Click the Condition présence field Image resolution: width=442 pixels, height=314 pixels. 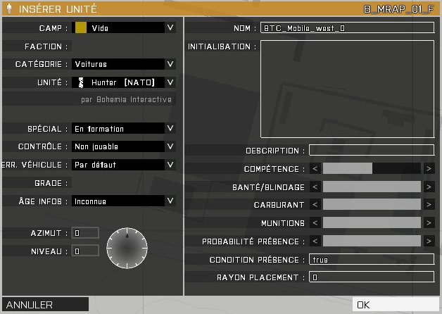tap(372, 259)
